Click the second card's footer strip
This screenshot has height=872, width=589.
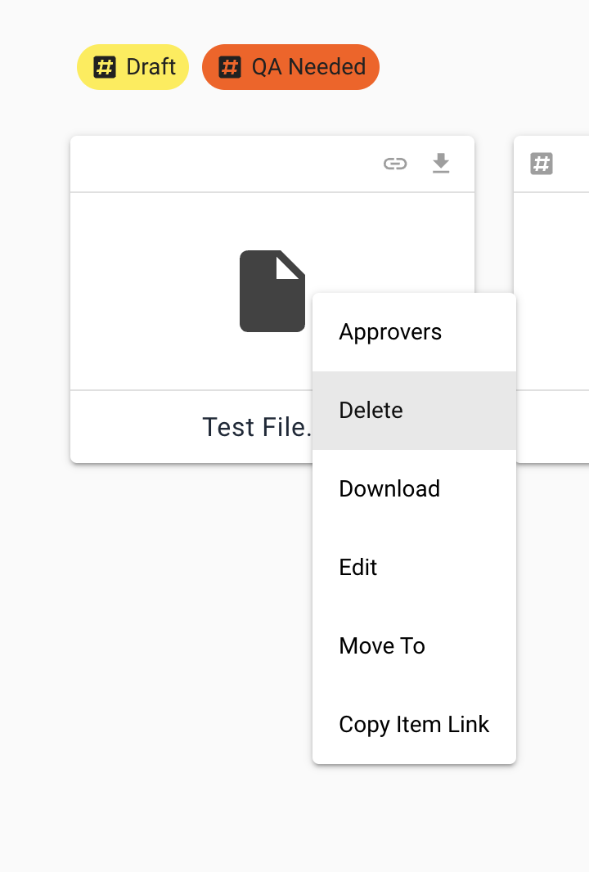click(553, 426)
